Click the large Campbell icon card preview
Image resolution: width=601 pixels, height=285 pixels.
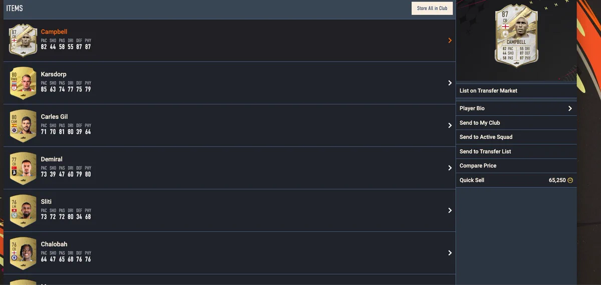tap(516, 35)
